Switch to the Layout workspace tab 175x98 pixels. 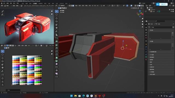(x=23, y=4)
